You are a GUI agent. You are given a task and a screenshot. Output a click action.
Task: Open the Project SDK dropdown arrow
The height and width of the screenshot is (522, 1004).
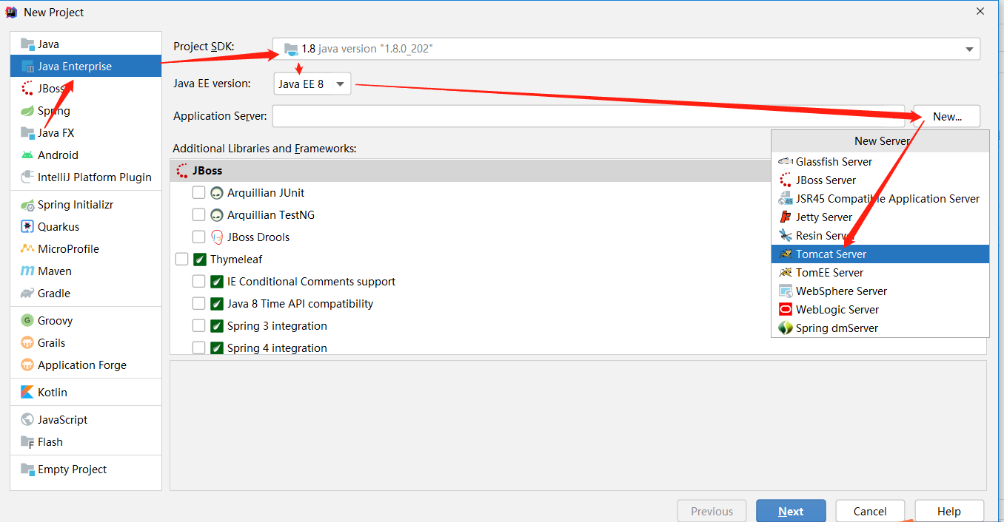pos(969,49)
